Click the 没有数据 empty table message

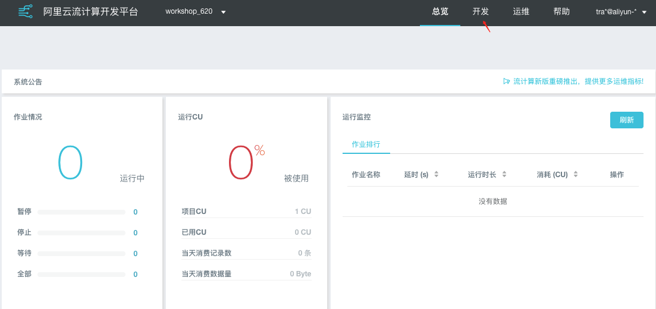coord(493,201)
